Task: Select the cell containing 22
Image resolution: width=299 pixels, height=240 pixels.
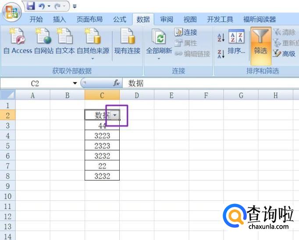Action: coord(102,166)
